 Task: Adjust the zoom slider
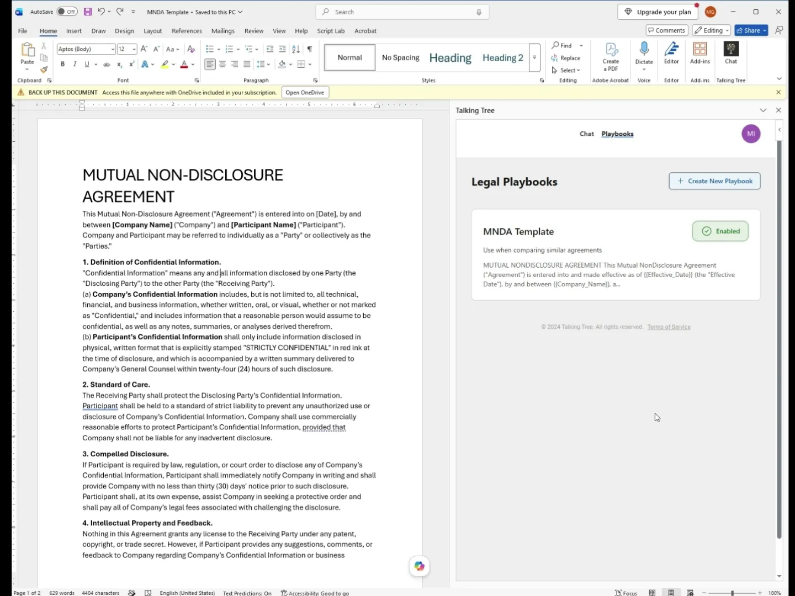[732, 593]
